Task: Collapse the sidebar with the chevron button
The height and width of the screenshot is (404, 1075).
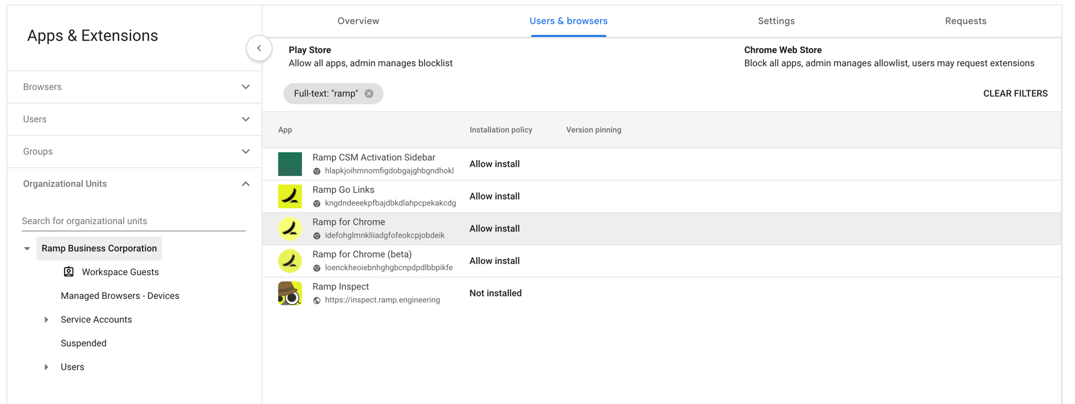Action: pyautogui.click(x=259, y=48)
